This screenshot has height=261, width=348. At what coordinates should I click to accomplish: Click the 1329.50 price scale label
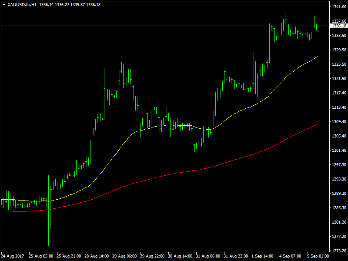[339, 50]
